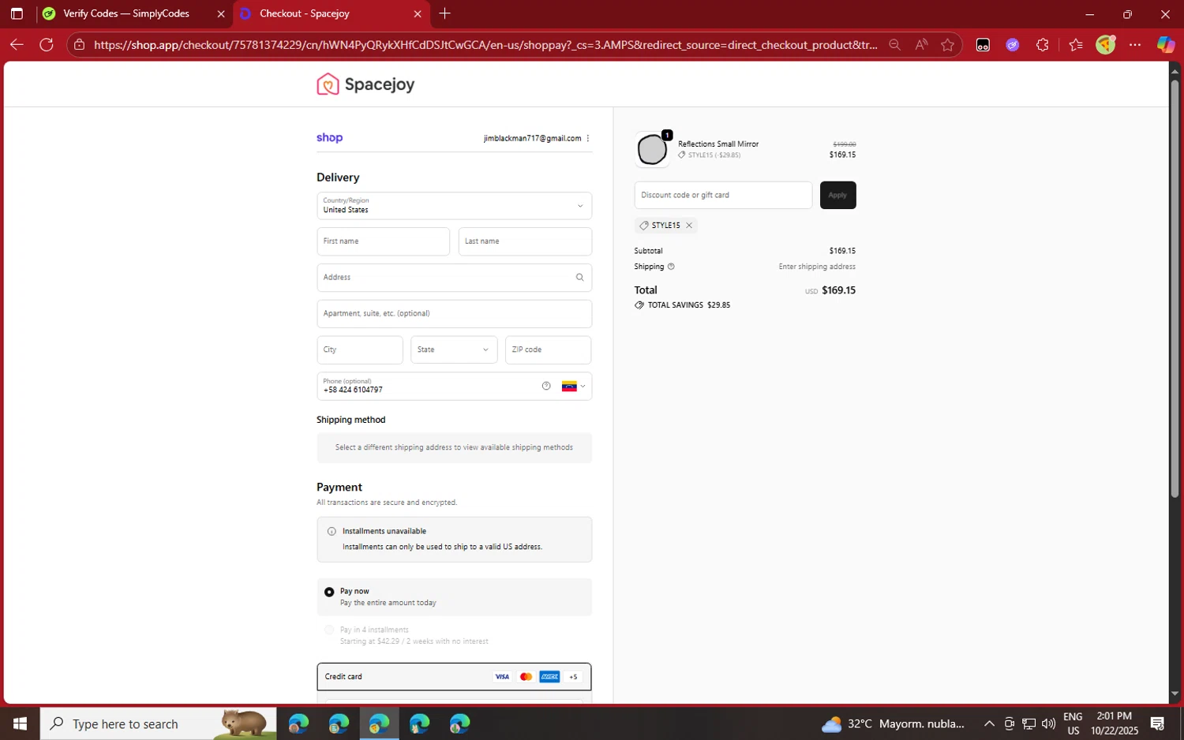Click the purple extension icon in toolbar
This screenshot has height=740, width=1184.
point(1013,45)
